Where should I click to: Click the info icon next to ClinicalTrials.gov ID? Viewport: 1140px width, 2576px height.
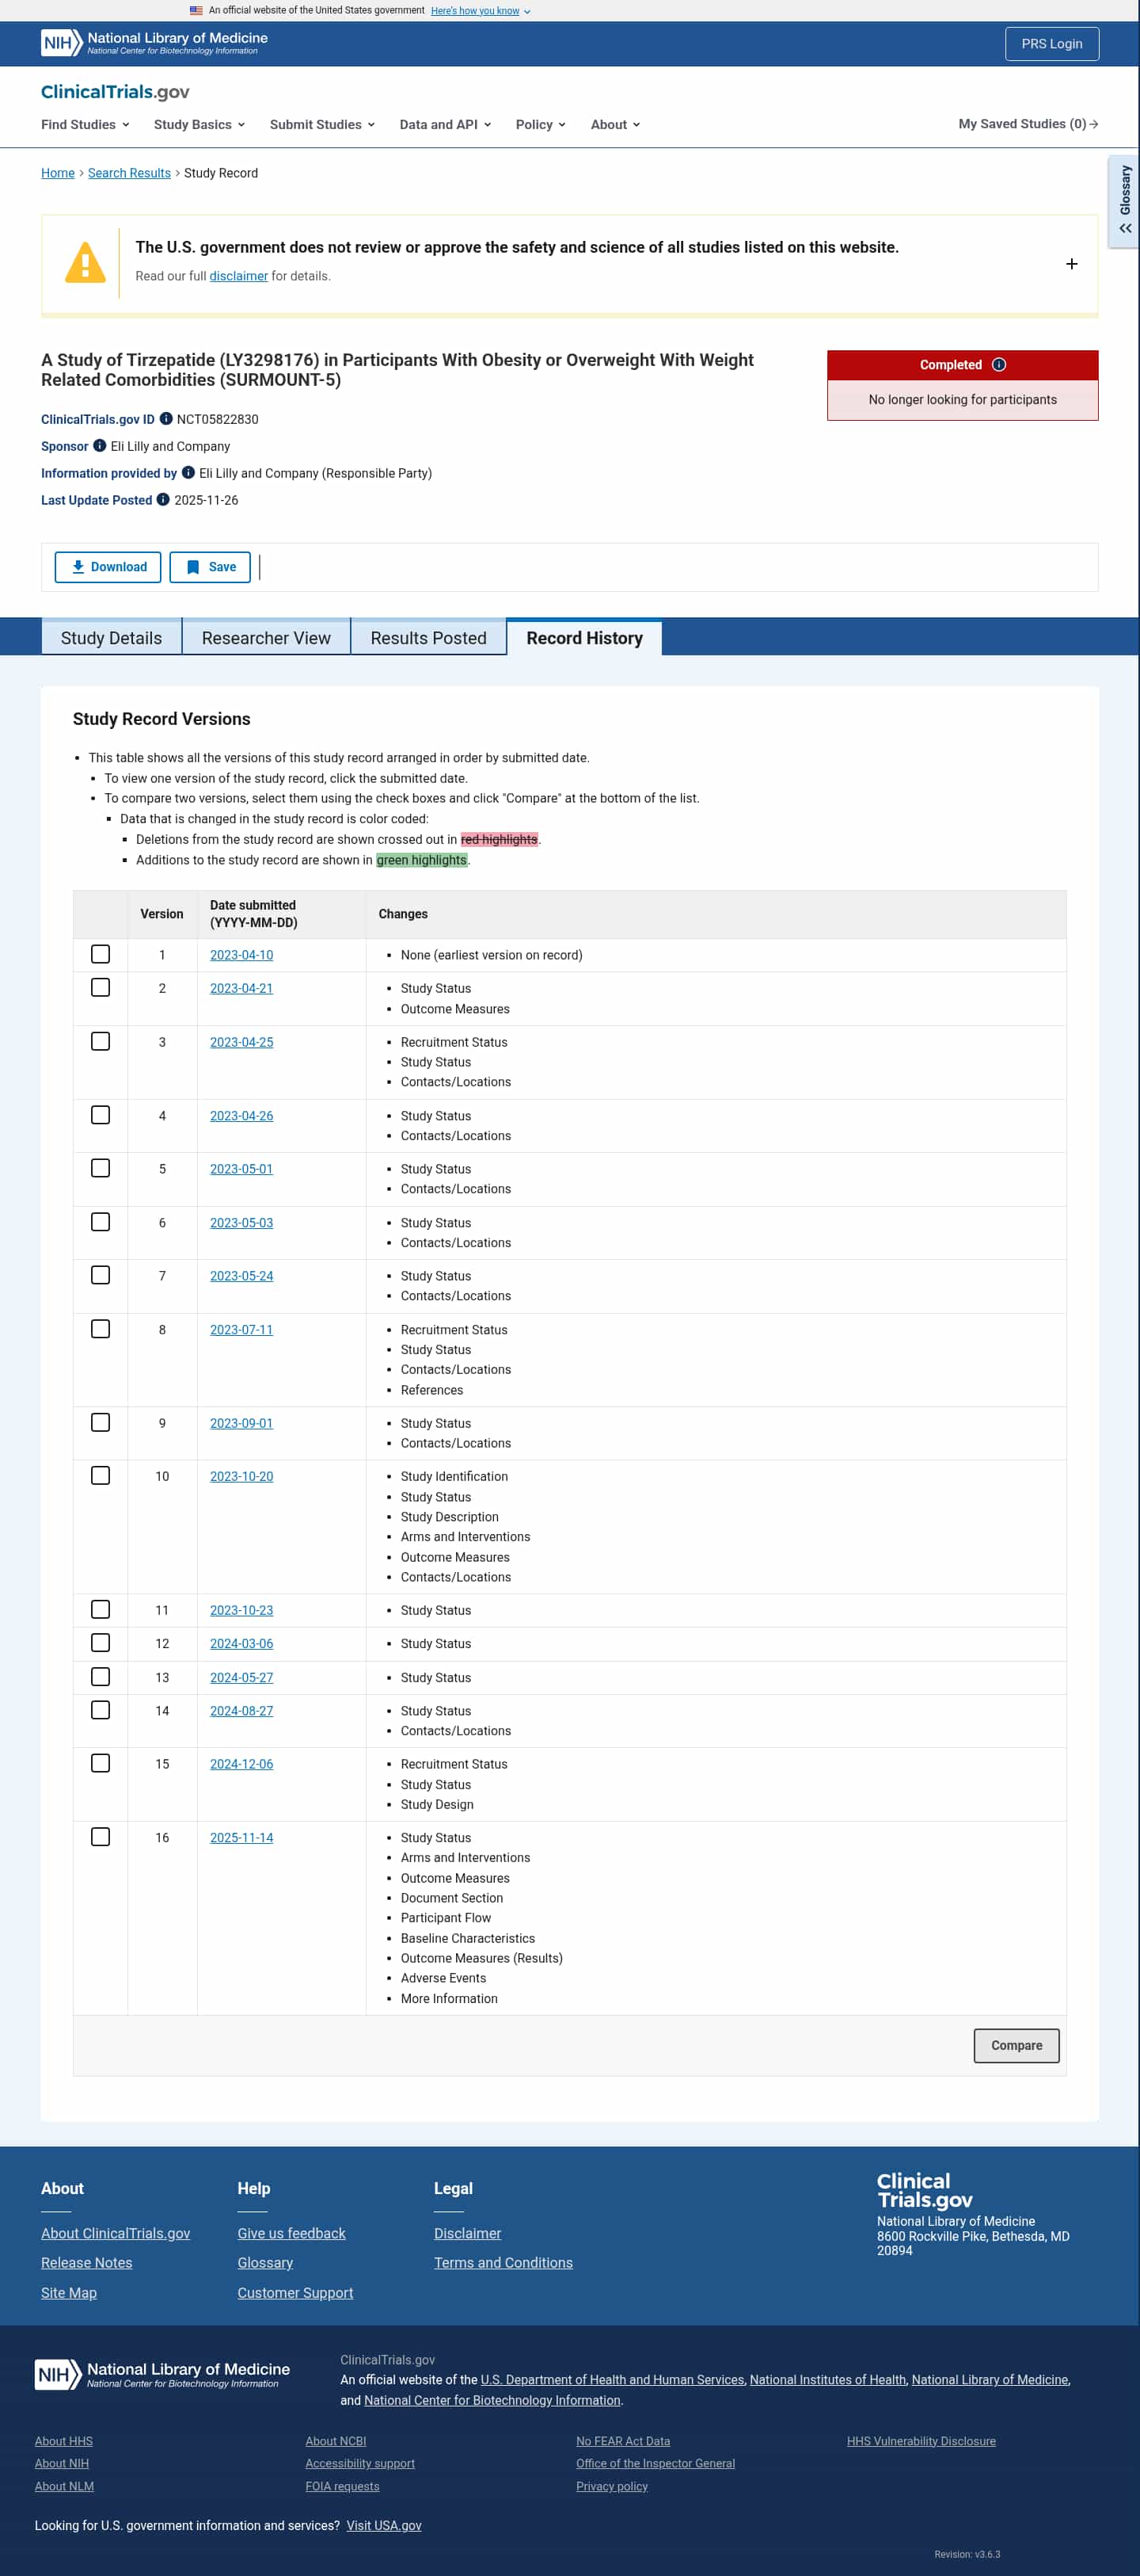pos(166,419)
